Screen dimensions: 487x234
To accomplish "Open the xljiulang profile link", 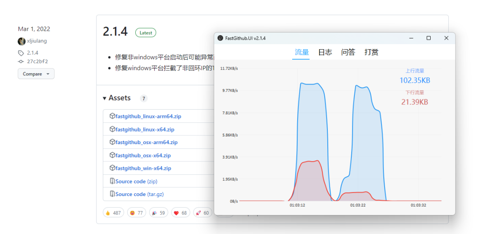I will (x=37, y=41).
